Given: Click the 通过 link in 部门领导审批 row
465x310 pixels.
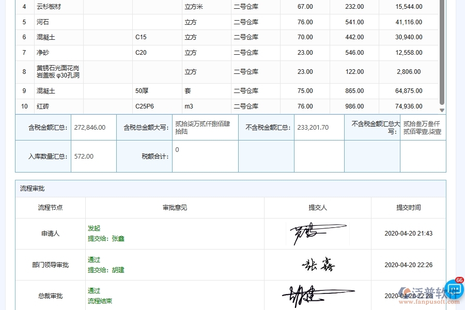Looking at the screenshot, I should pos(94,259).
